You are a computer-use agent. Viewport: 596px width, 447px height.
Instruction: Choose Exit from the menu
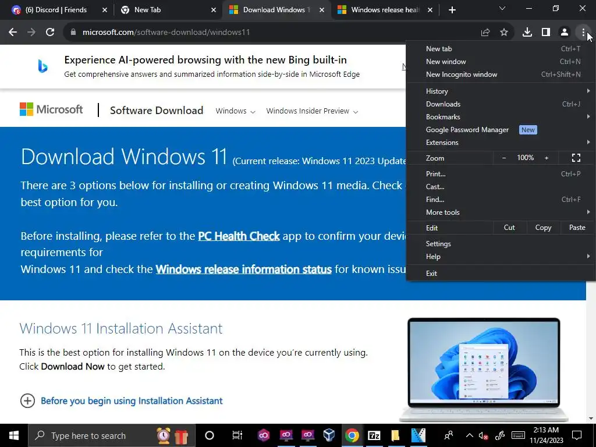tap(501, 274)
